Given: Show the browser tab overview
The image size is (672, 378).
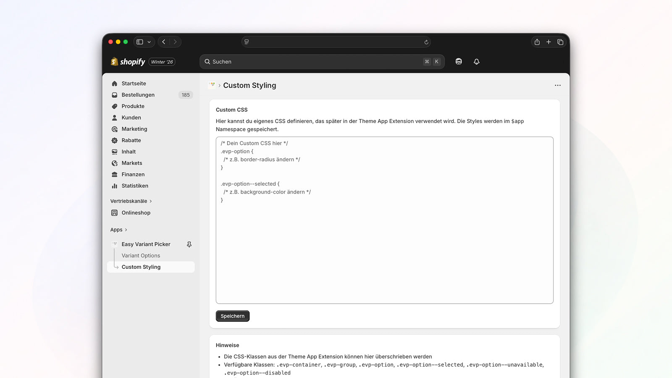Looking at the screenshot, I should point(560,42).
